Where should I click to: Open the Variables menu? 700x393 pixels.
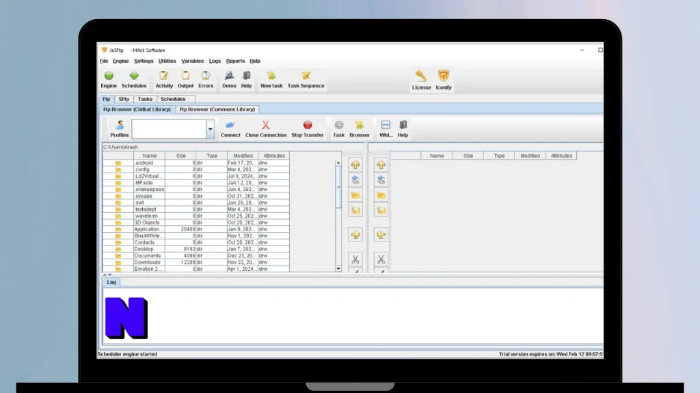(192, 61)
